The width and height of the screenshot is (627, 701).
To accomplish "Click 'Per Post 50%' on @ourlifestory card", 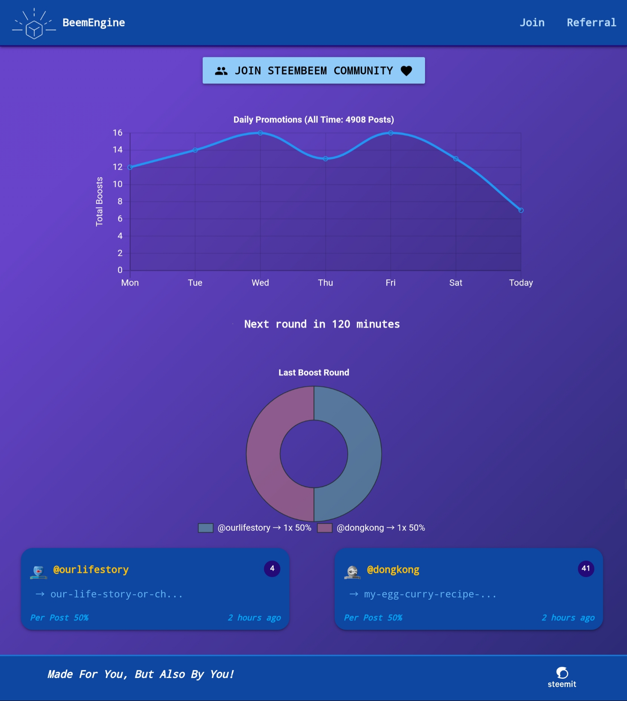I will click(x=60, y=618).
